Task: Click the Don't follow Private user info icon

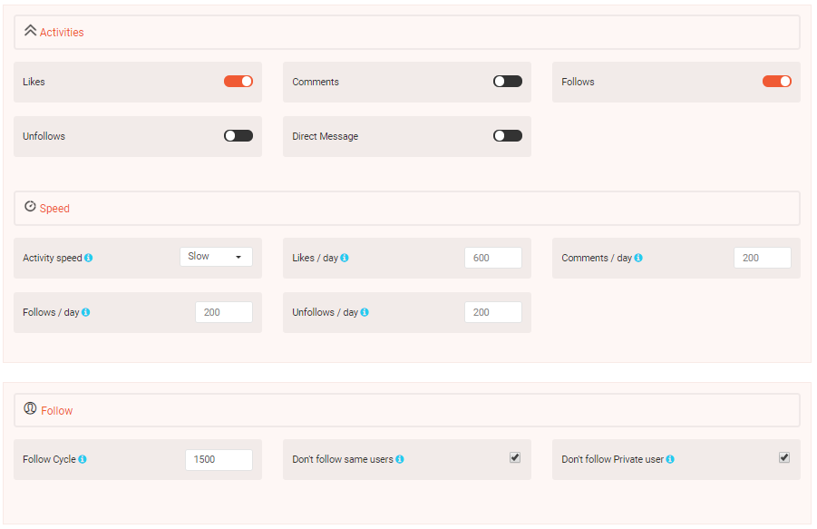Action: [670, 459]
